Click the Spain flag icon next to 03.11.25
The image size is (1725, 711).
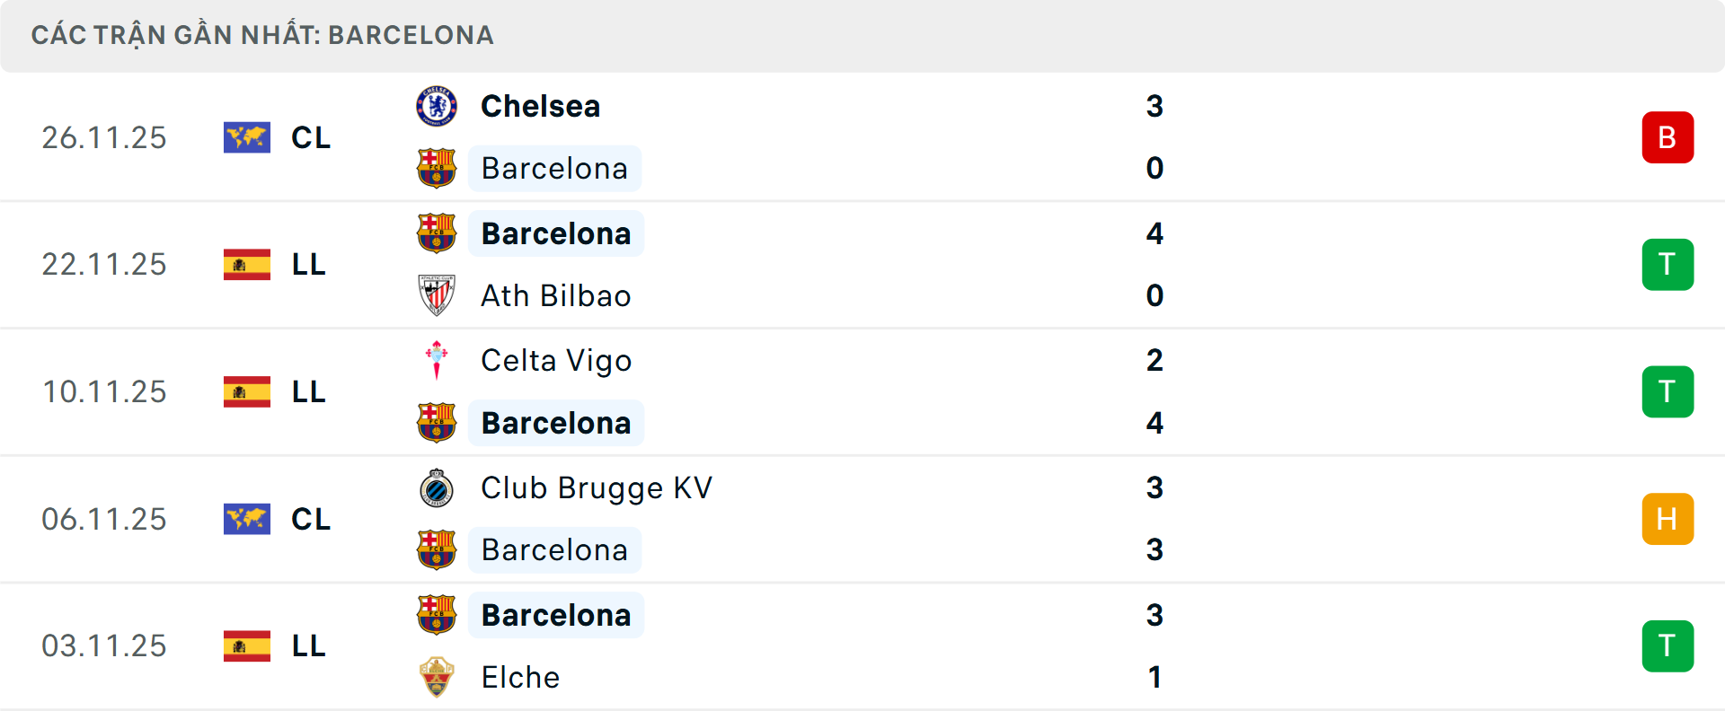pyautogui.click(x=246, y=645)
